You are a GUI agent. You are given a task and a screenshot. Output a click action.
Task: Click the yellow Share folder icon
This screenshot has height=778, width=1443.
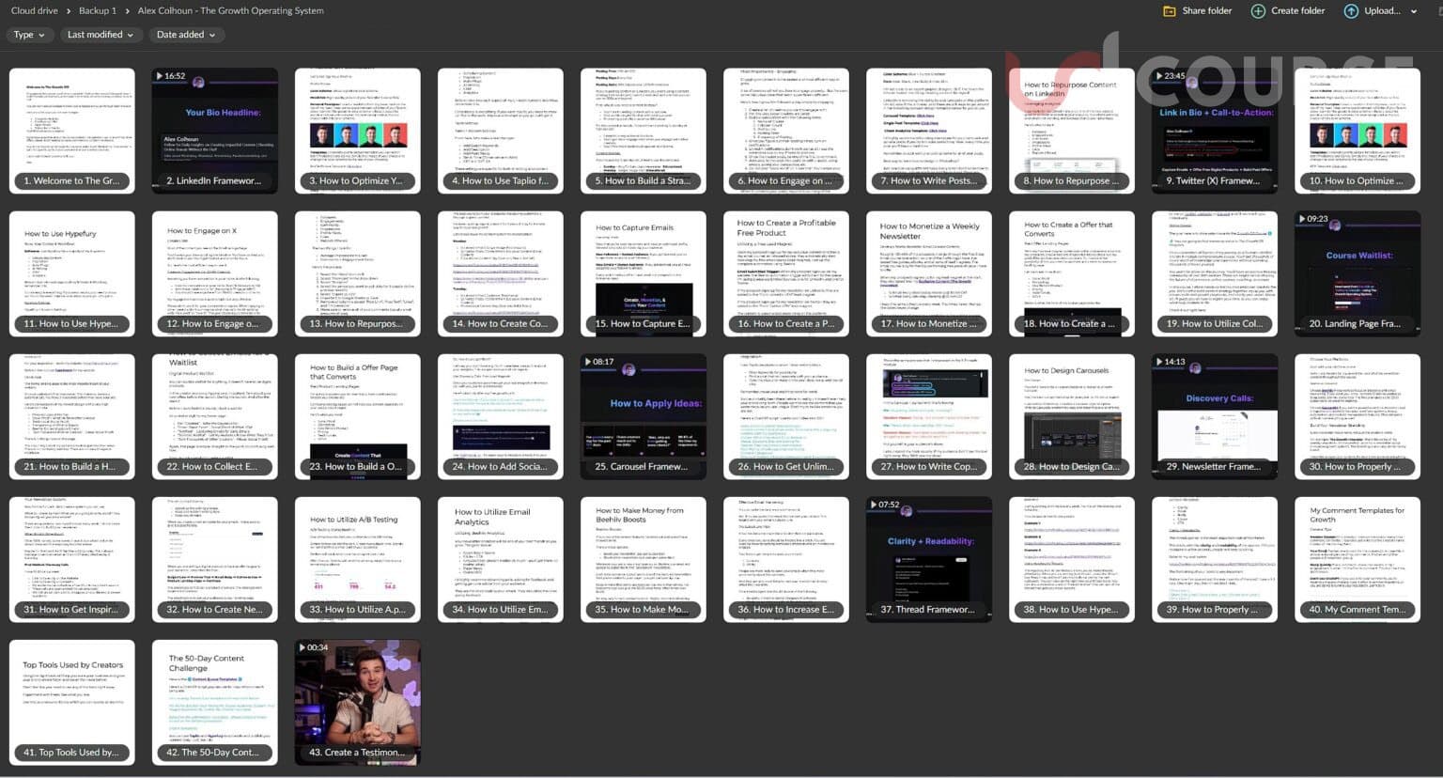[1170, 11]
